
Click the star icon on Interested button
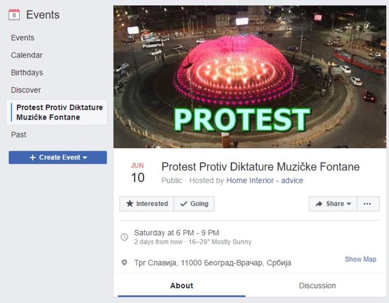pyautogui.click(x=130, y=204)
